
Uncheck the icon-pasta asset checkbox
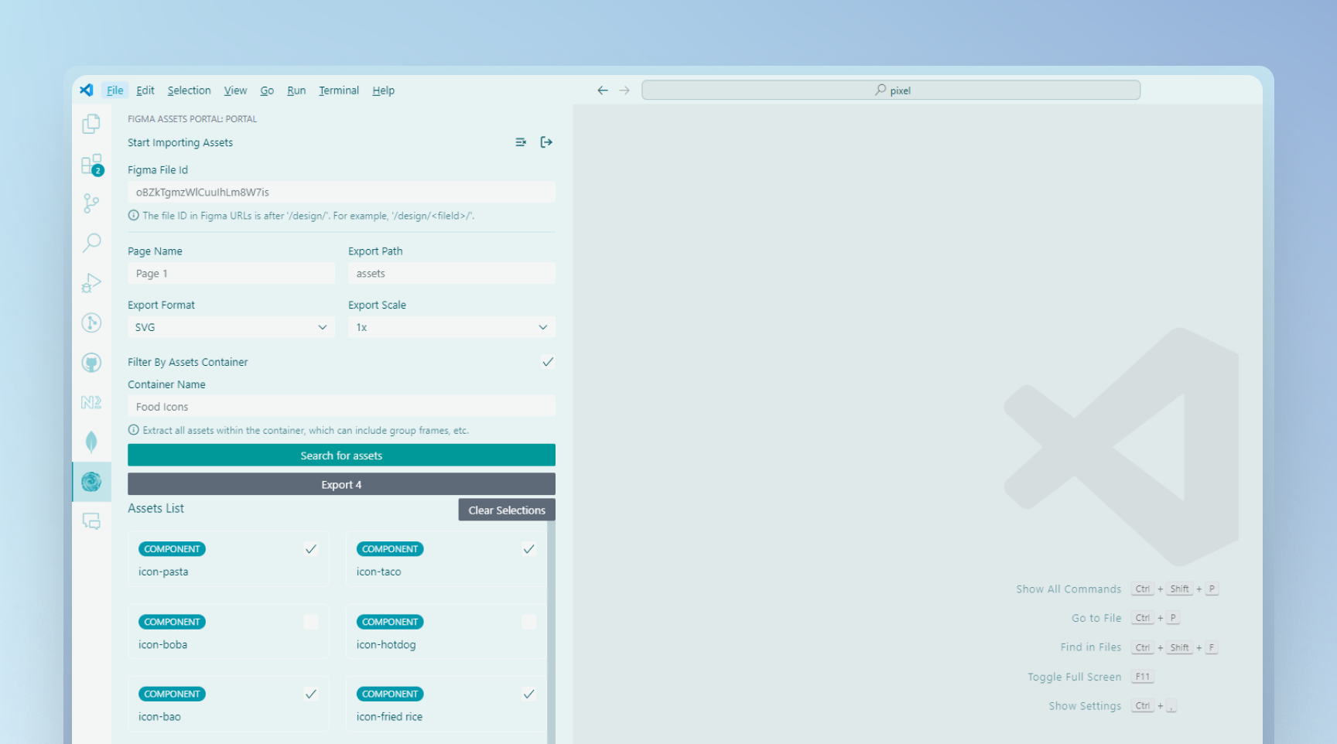coord(311,549)
